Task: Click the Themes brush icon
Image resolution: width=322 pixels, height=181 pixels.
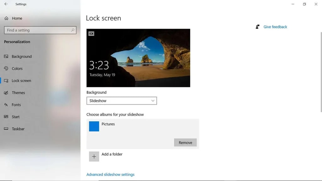Action: click(6, 93)
